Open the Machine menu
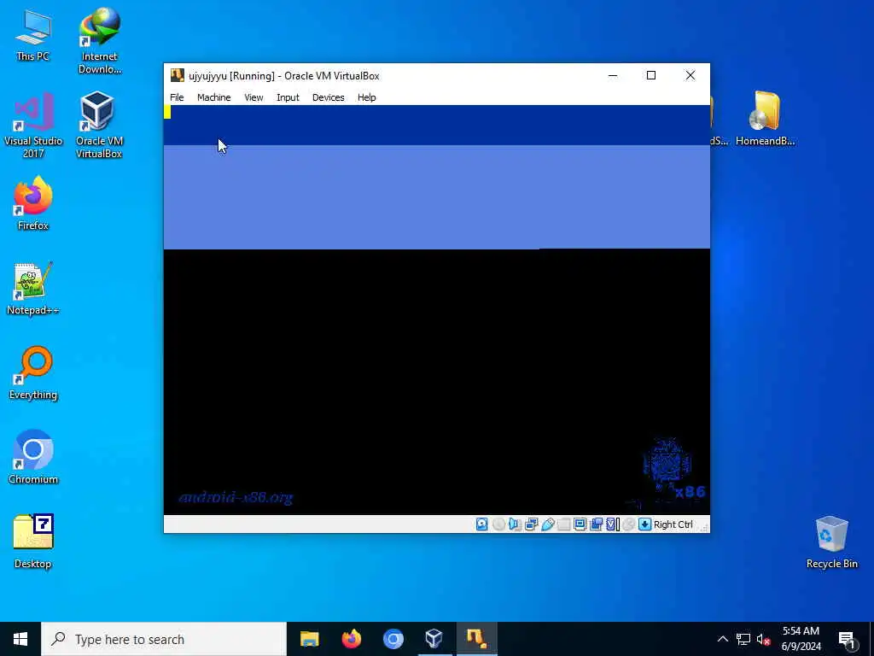874x656 pixels. click(x=214, y=97)
